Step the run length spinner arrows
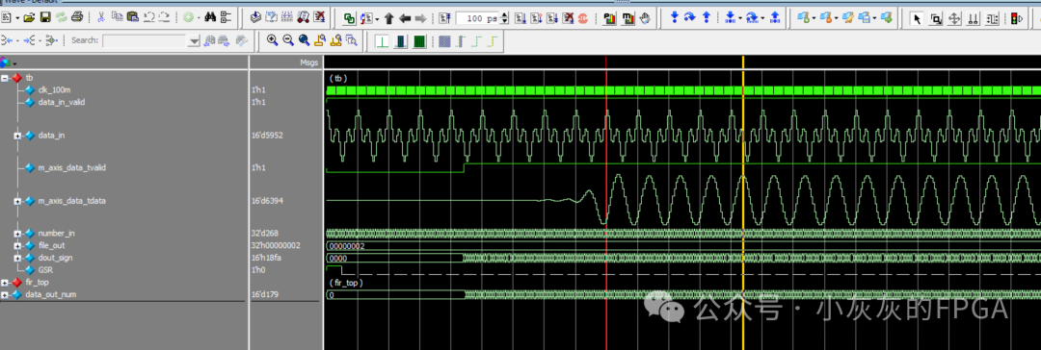 [x=504, y=18]
